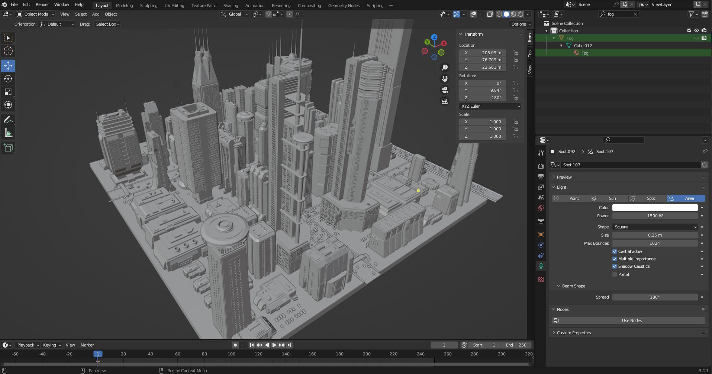Open the Global transform orientation dropdown
712x374 pixels.
(x=235, y=14)
